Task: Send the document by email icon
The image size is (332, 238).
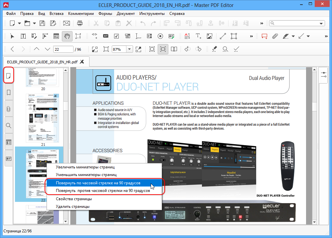Action: coord(67,23)
